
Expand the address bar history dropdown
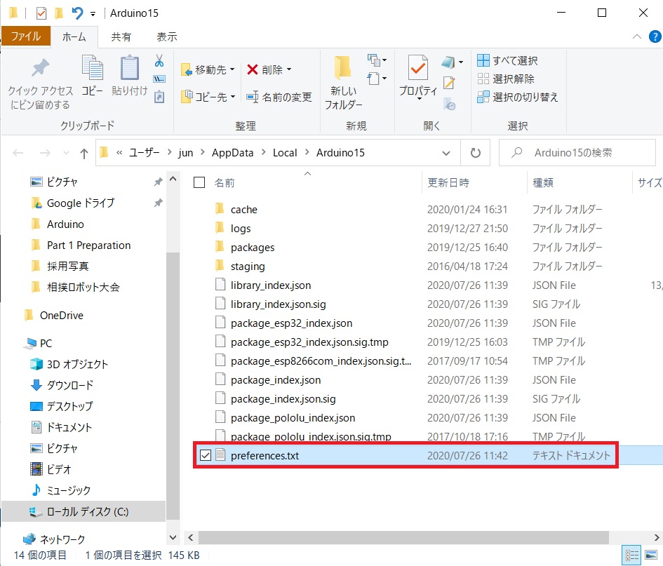(x=446, y=153)
